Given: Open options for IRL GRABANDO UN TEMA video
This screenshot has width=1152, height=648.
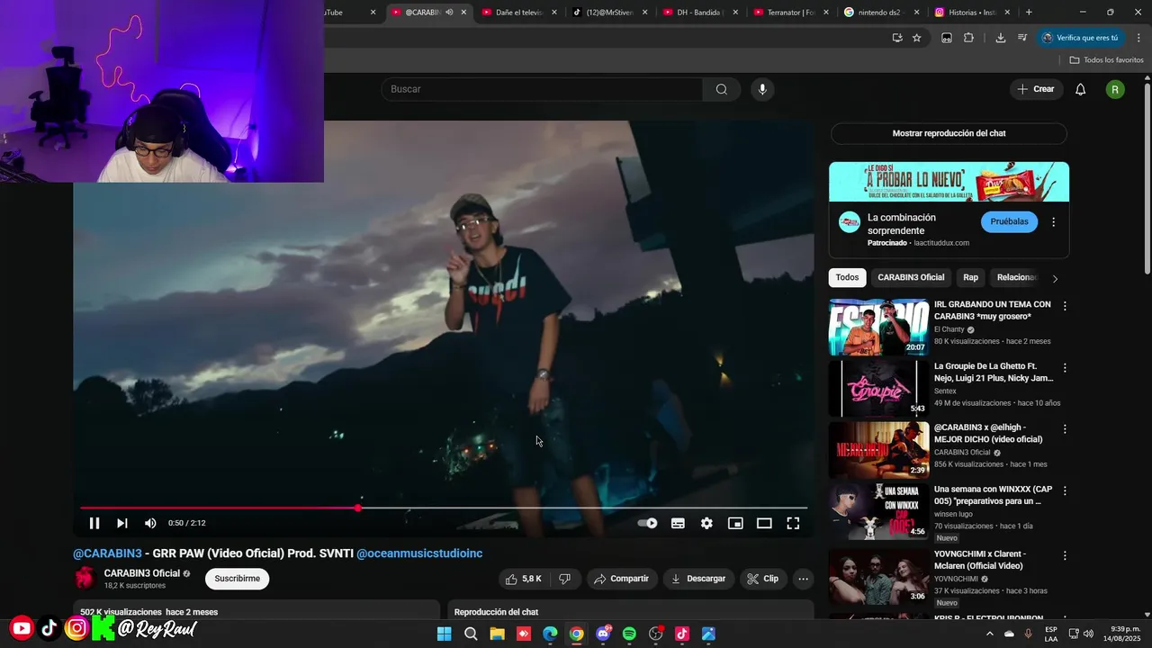Looking at the screenshot, I should (1065, 306).
